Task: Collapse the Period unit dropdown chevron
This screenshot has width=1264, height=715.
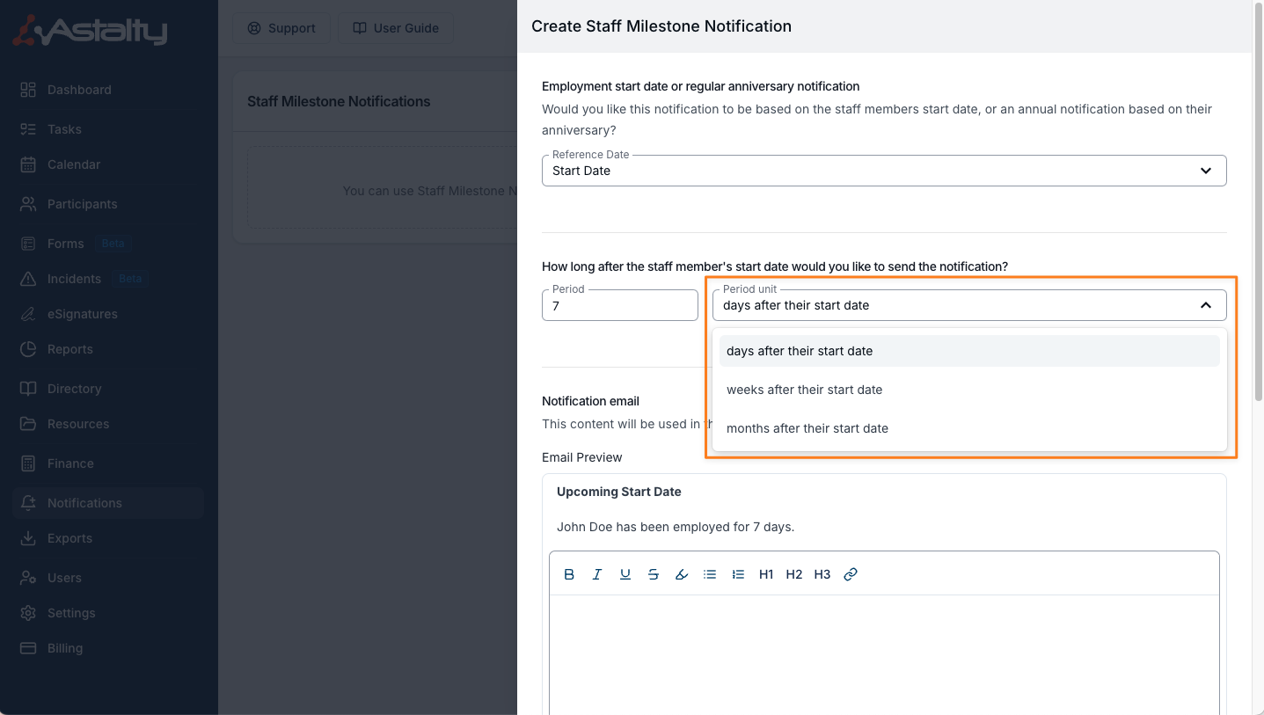Action: [x=1206, y=305]
